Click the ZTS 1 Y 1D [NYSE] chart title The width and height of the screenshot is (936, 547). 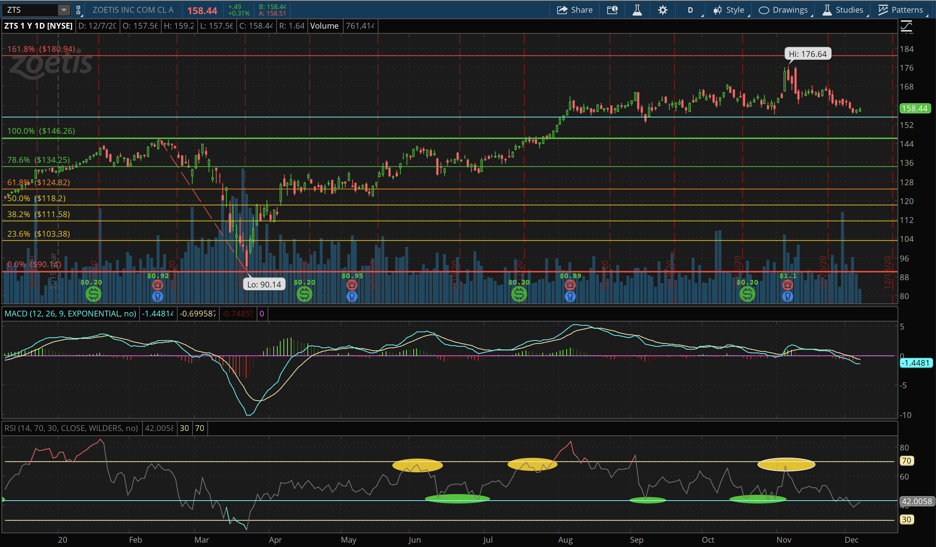tap(38, 26)
